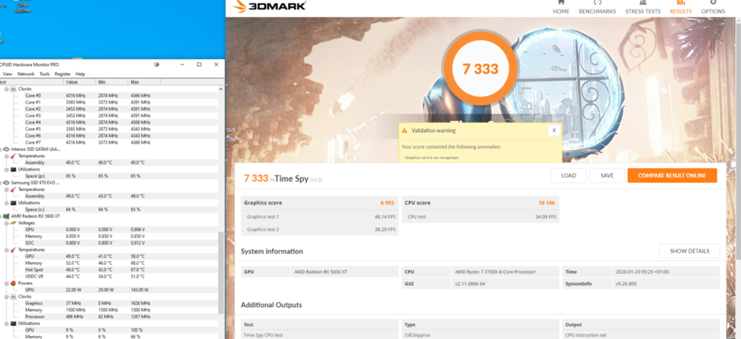Image resolution: width=741 pixels, height=339 pixels.
Task: Click the Validation warning triangle icon
Action: pyautogui.click(x=404, y=130)
